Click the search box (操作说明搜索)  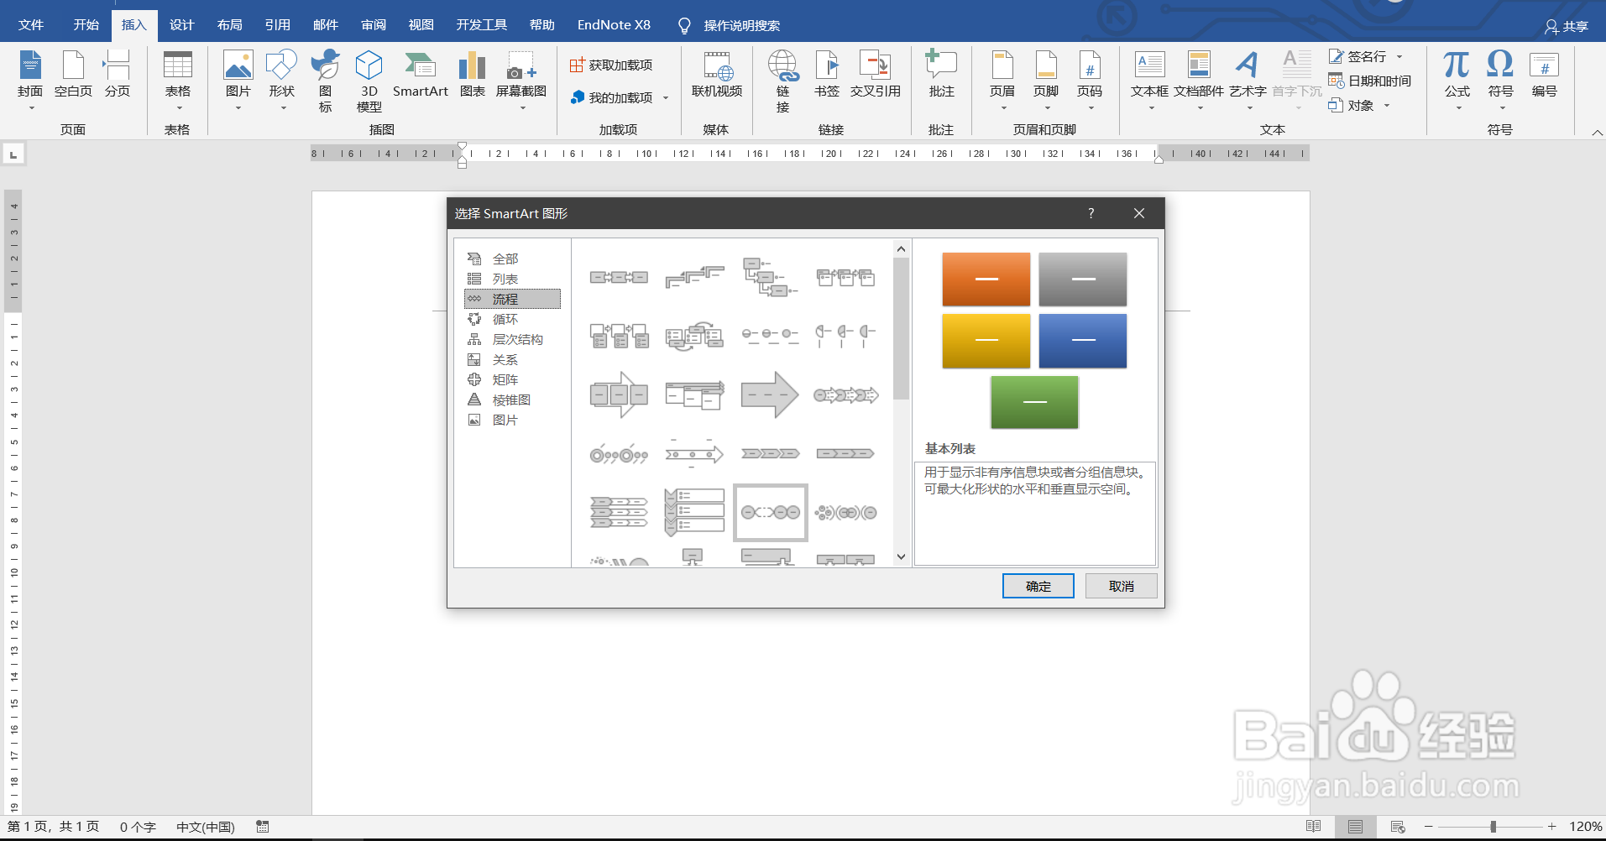(741, 25)
